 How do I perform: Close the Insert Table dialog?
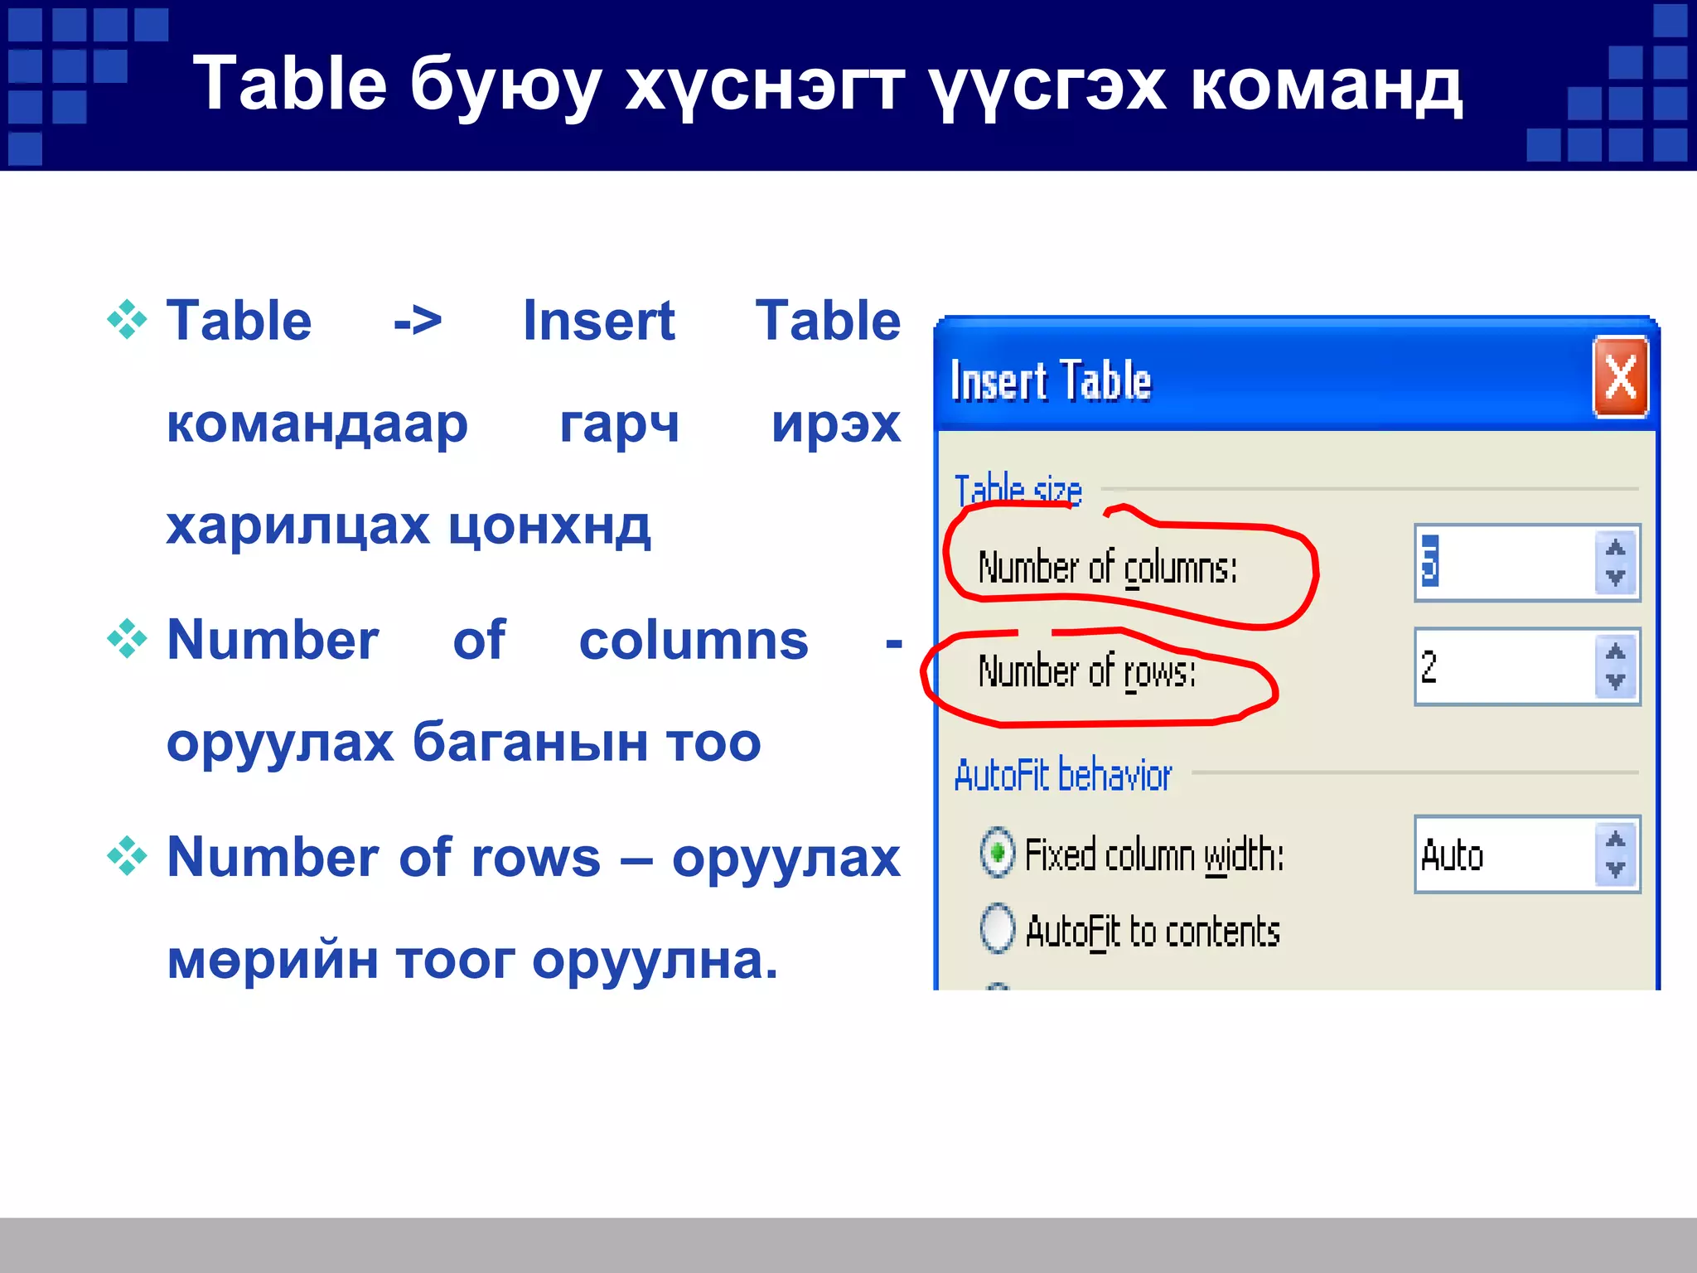click(1620, 377)
